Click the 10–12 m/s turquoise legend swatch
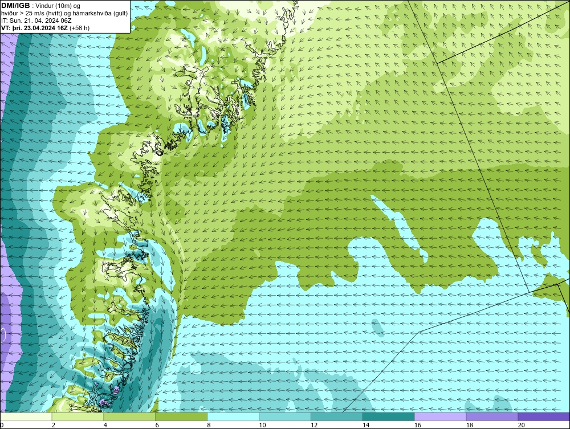 click(x=285, y=416)
